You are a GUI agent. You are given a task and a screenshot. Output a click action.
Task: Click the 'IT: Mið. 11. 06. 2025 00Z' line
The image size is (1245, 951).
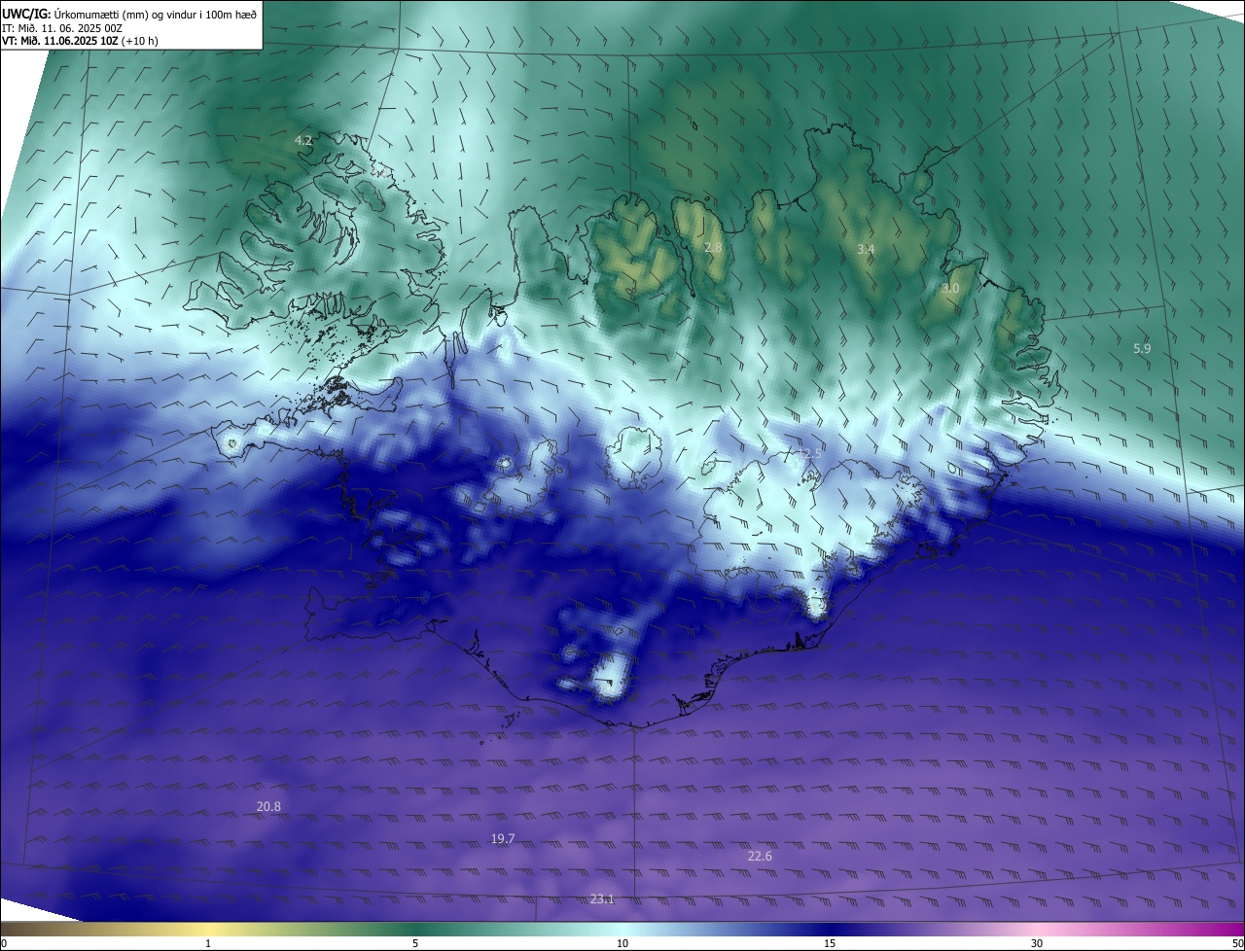pyautogui.click(x=61, y=27)
